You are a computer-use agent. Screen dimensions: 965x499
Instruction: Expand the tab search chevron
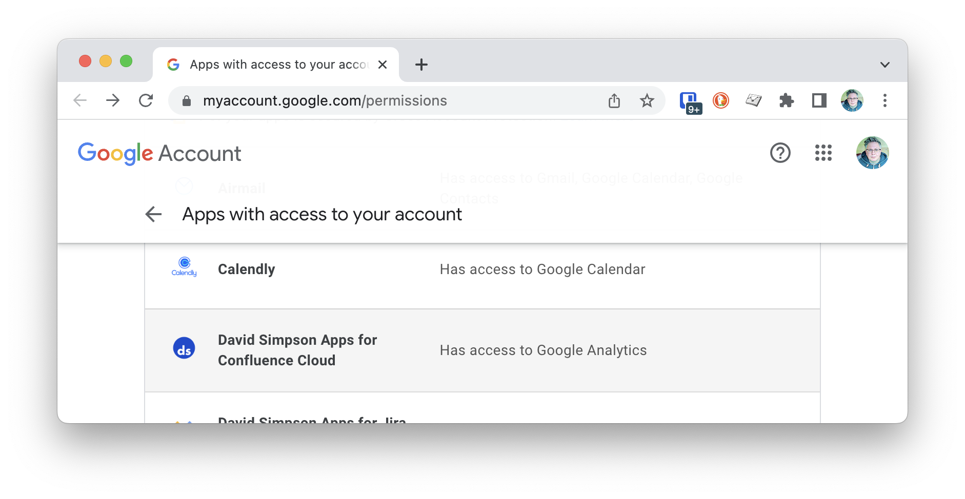pos(885,65)
